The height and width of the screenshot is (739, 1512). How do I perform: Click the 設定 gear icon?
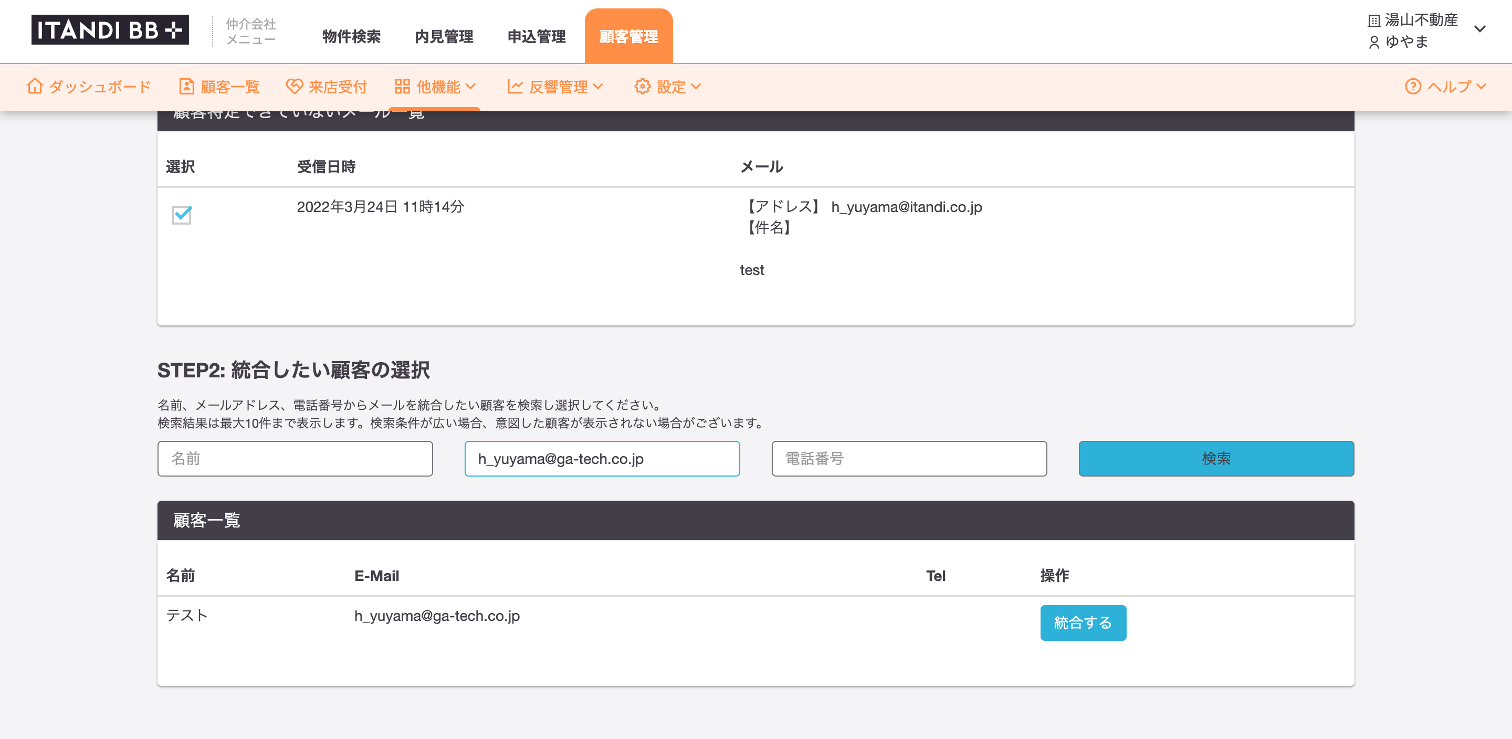(x=642, y=86)
